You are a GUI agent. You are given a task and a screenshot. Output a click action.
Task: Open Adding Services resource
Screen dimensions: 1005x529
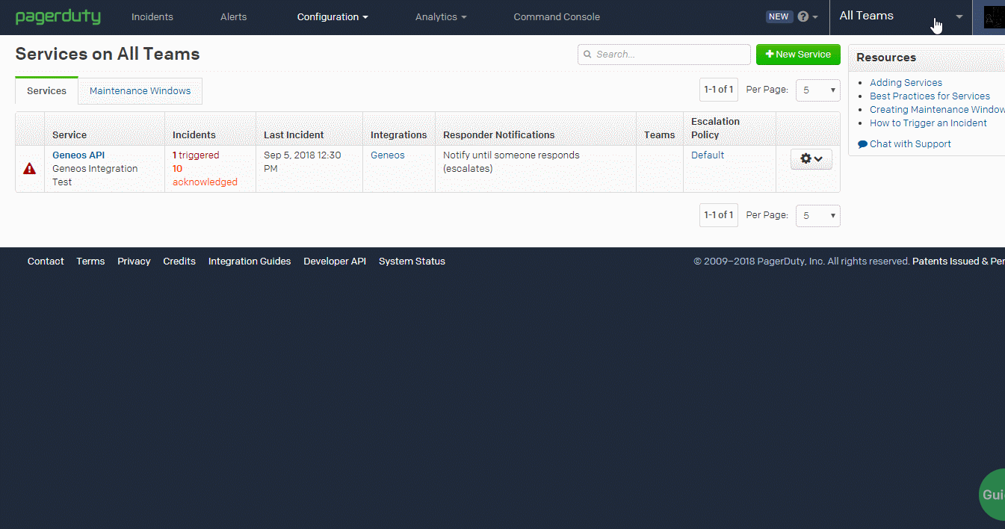click(x=906, y=83)
